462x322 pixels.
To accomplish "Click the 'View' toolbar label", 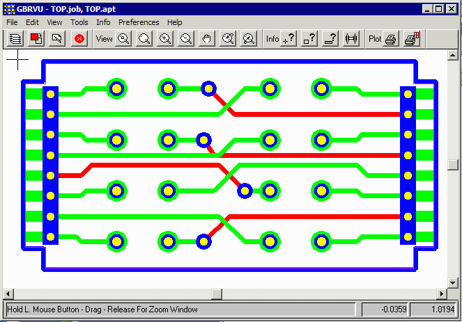I will point(104,39).
